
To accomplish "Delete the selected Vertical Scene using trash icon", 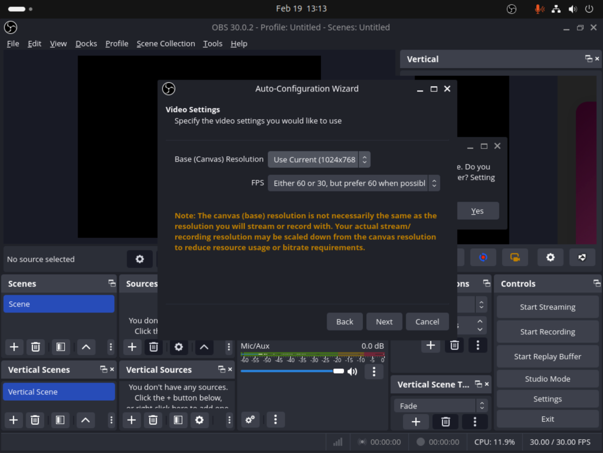I will pyautogui.click(x=35, y=420).
